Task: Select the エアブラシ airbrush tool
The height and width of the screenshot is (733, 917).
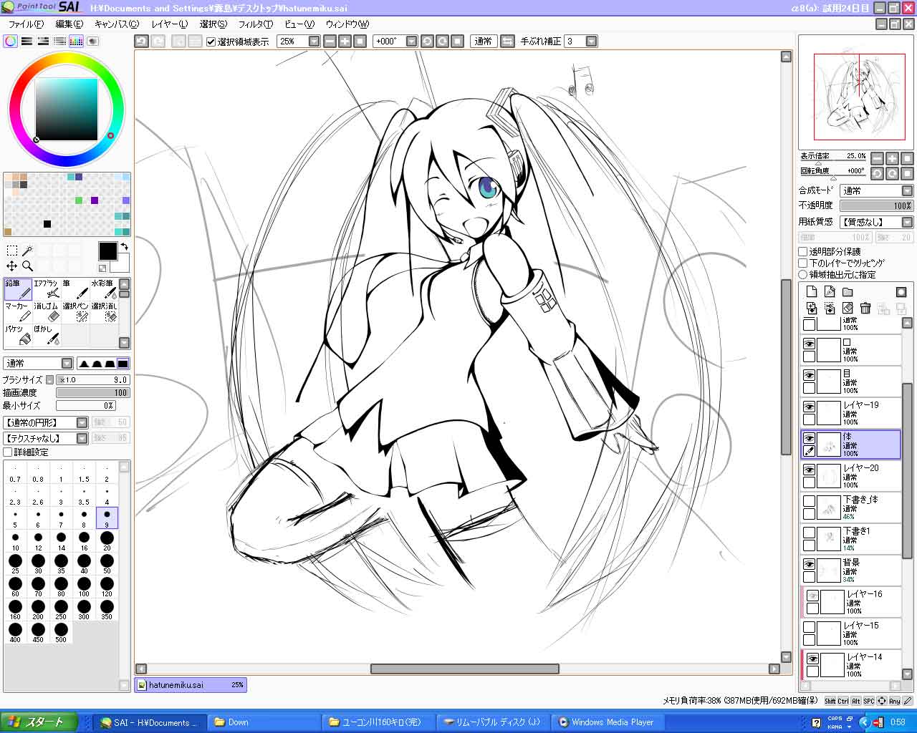Action: click(47, 289)
